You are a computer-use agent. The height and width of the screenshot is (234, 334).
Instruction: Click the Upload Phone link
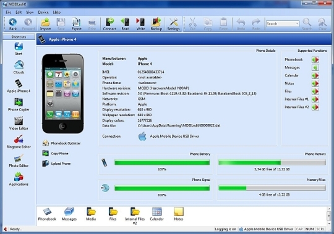tap(61, 164)
